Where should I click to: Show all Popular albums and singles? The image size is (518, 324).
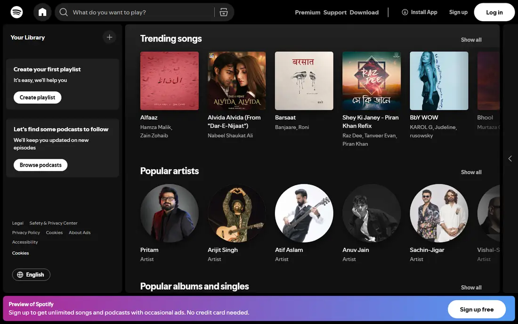tap(471, 287)
